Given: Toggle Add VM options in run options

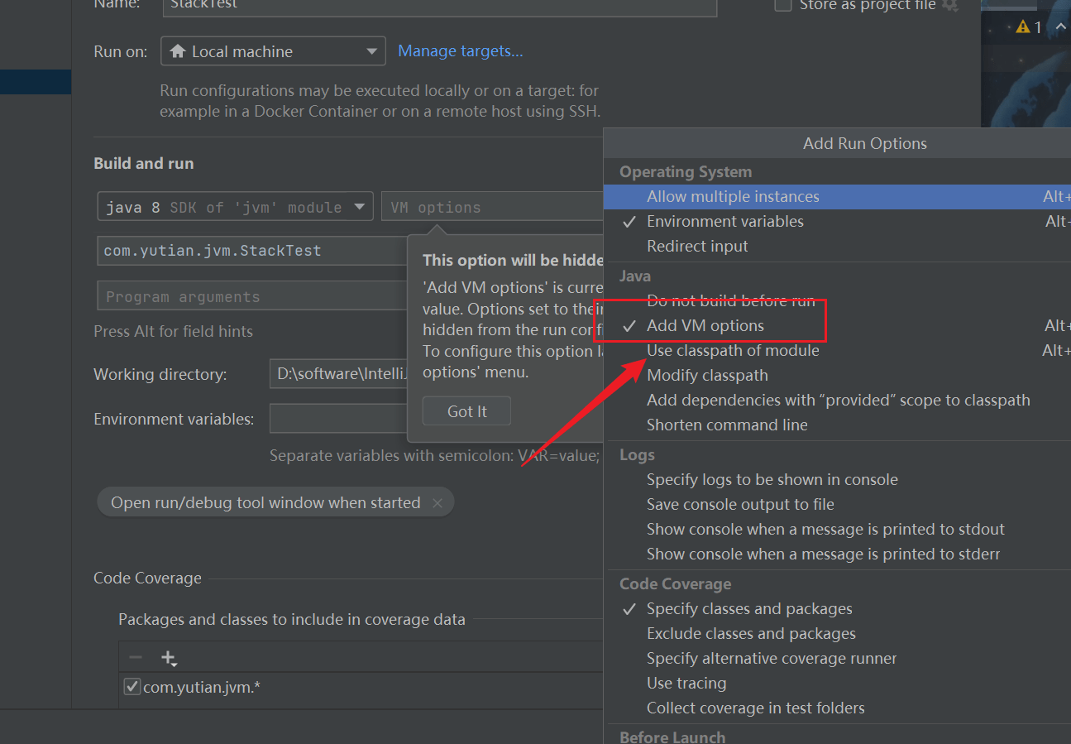Looking at the screenshot, I should click(705, 325).
